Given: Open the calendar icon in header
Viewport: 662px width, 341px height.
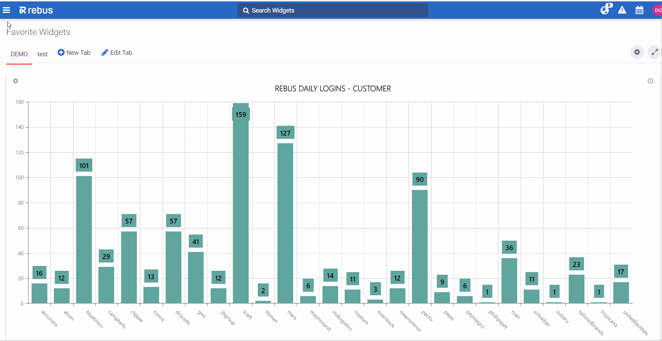Looking at the screenshot, I should click(639, 10).
